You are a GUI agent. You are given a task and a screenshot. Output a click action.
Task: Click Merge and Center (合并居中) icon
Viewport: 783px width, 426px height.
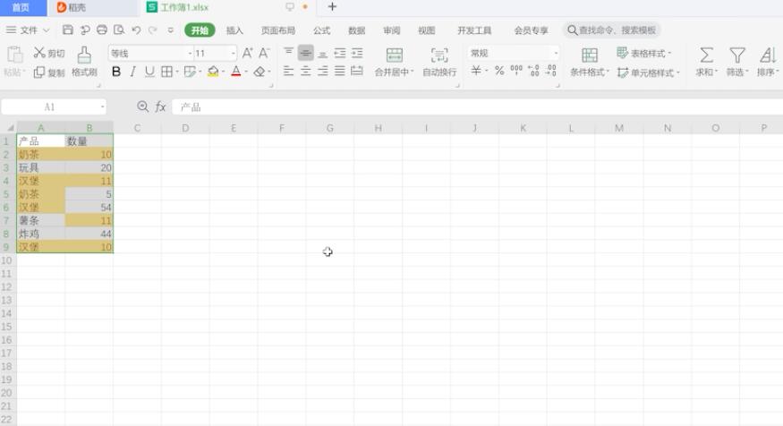[394, 55]
